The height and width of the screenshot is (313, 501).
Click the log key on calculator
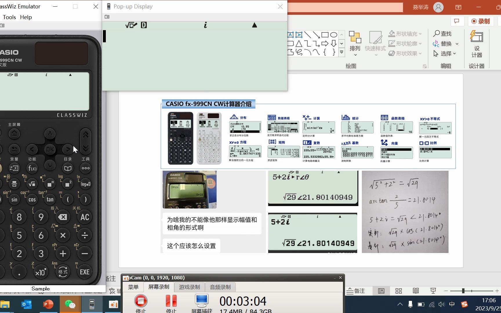(x=86, y=184)
